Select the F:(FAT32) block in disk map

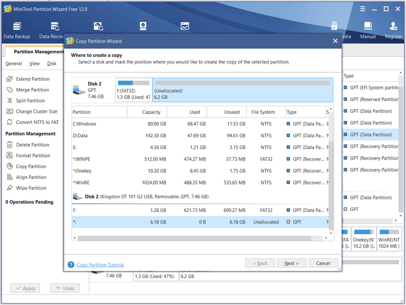tap(133, 90)
